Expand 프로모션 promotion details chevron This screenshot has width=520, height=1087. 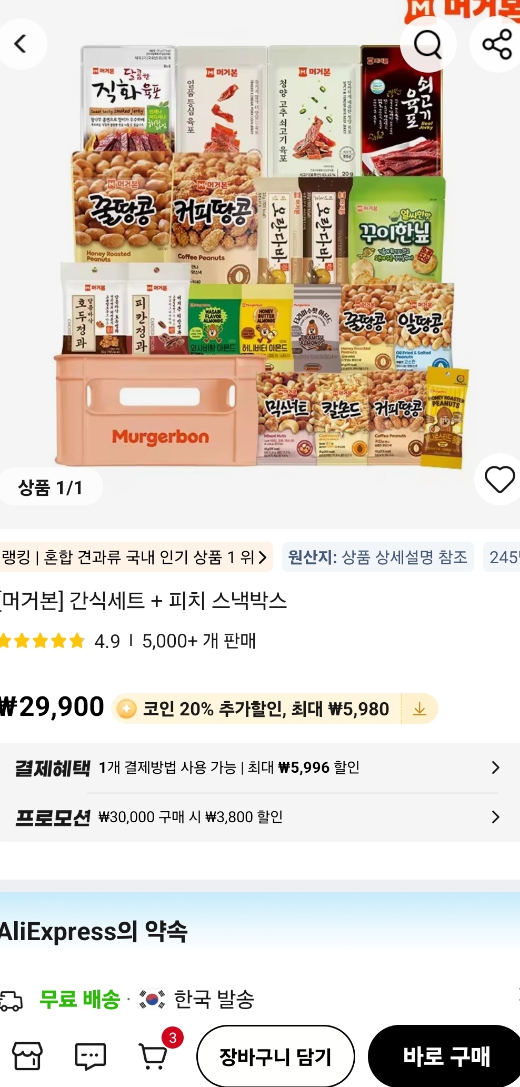coord(495,817)
